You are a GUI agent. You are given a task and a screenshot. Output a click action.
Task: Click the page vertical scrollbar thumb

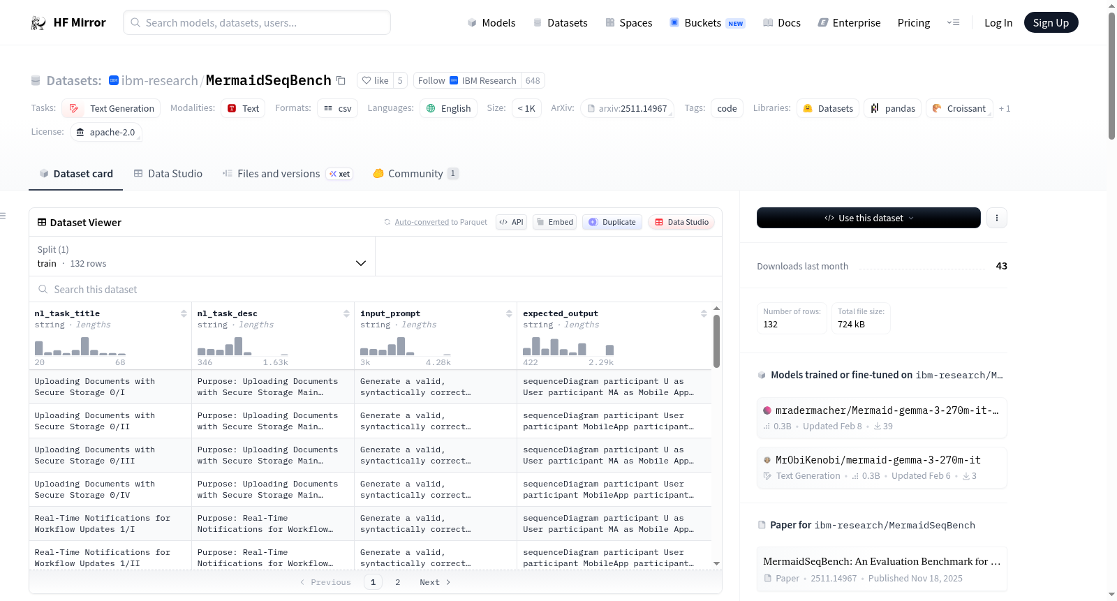[1111, 75]
